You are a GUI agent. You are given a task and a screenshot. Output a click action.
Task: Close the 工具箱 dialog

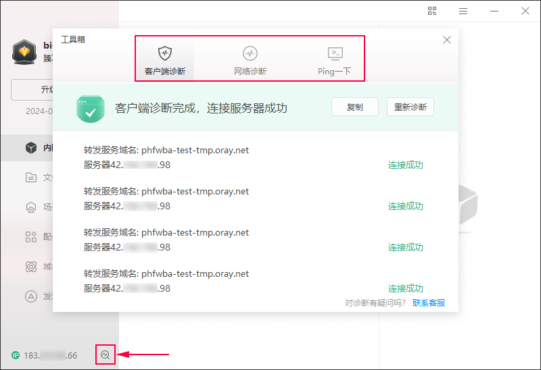[447, 40]
